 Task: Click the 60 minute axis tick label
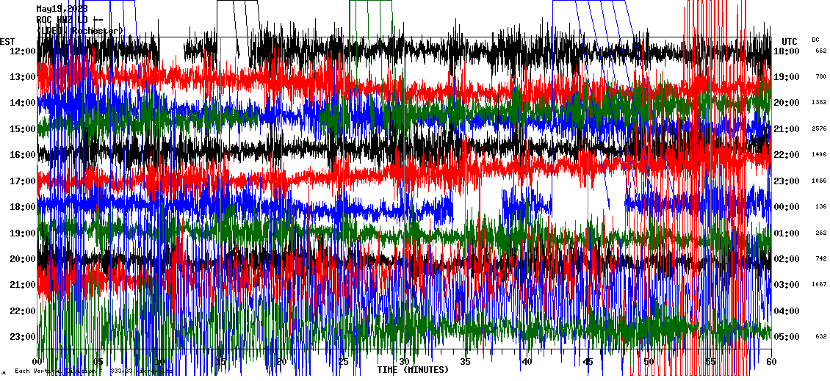[x=771, y=362]
